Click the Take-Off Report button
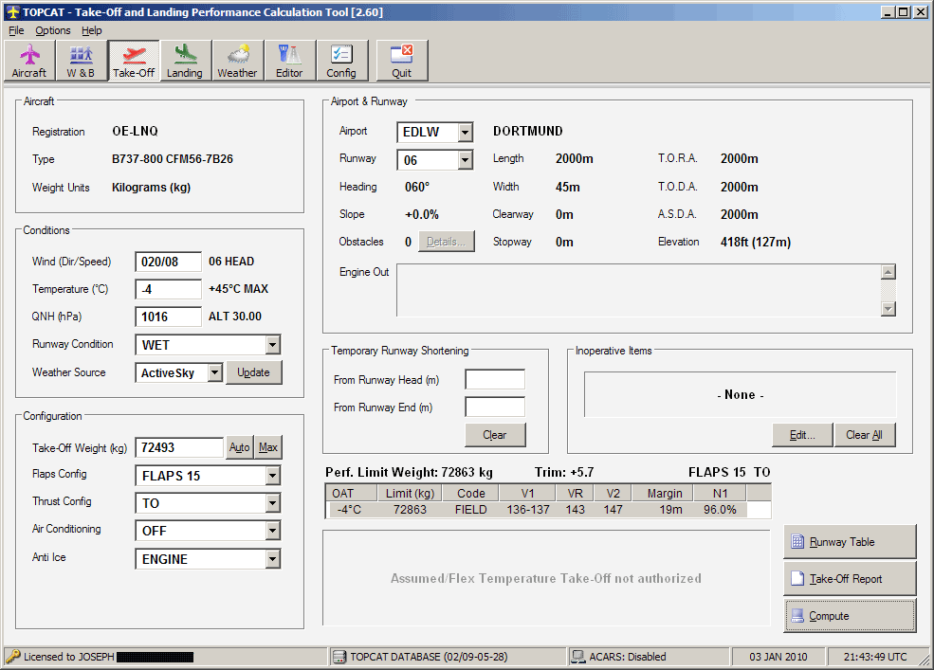Viewport: 934px width, 670px height. [x=850, y=579]
